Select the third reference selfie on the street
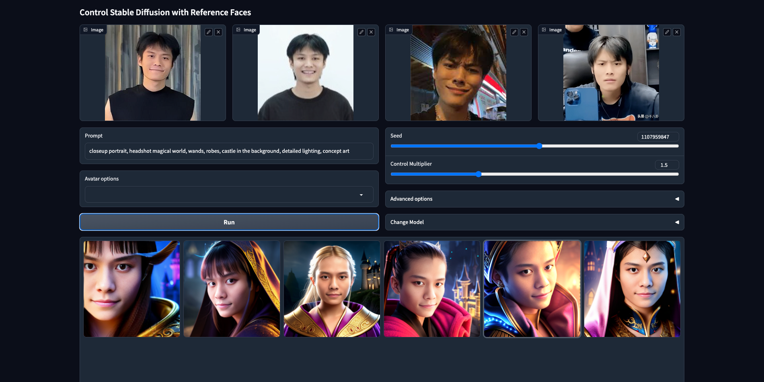 pos(458,73)
